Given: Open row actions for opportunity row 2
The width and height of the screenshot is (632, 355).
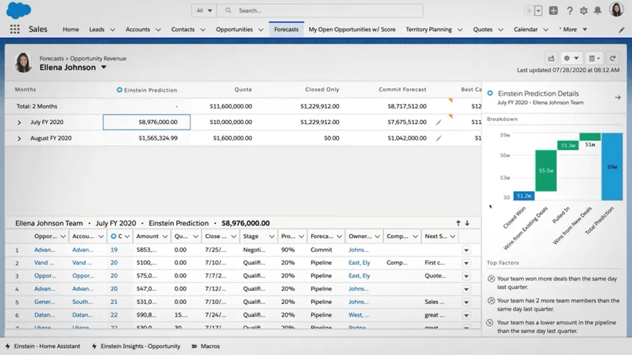Looking at the screenshot, I should click(x=466, y=263).
